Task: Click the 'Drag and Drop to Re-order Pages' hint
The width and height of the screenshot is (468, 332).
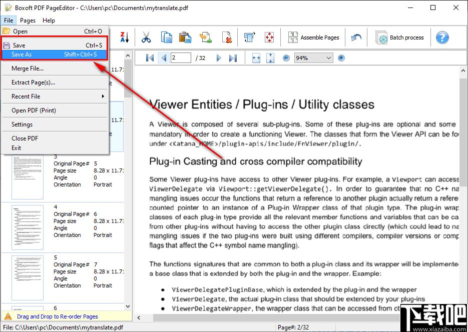Action: pyautogui.click(x=57, y=316)
